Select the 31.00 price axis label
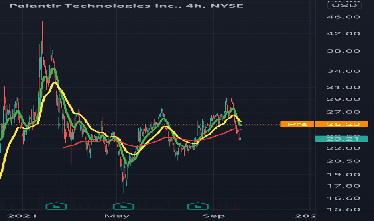The image size is (374, 221). click(343, 88)
